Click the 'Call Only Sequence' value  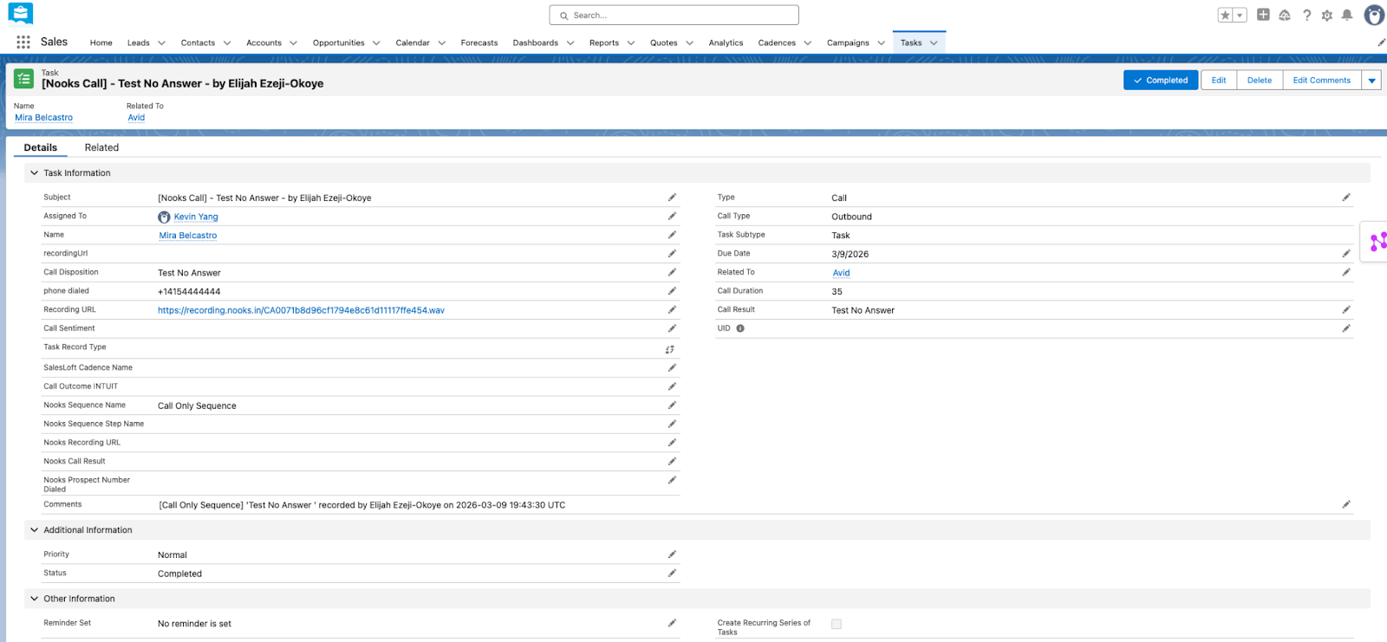click(197, 405)
